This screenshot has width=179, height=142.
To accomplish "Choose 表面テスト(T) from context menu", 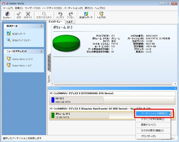I will (153, 125).
